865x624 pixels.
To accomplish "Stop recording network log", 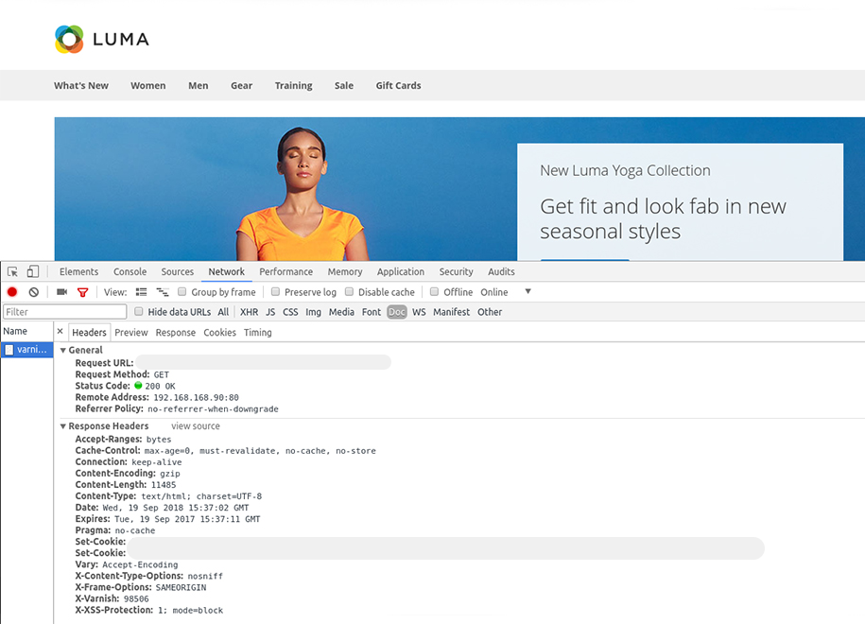I will 11,292.
